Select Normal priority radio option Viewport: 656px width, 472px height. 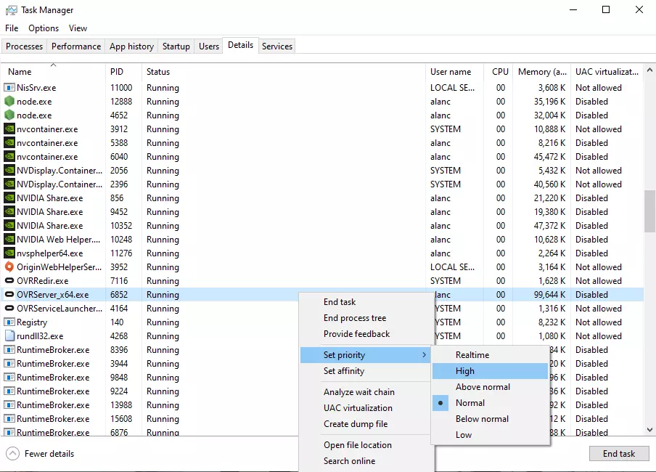[470, 403]
